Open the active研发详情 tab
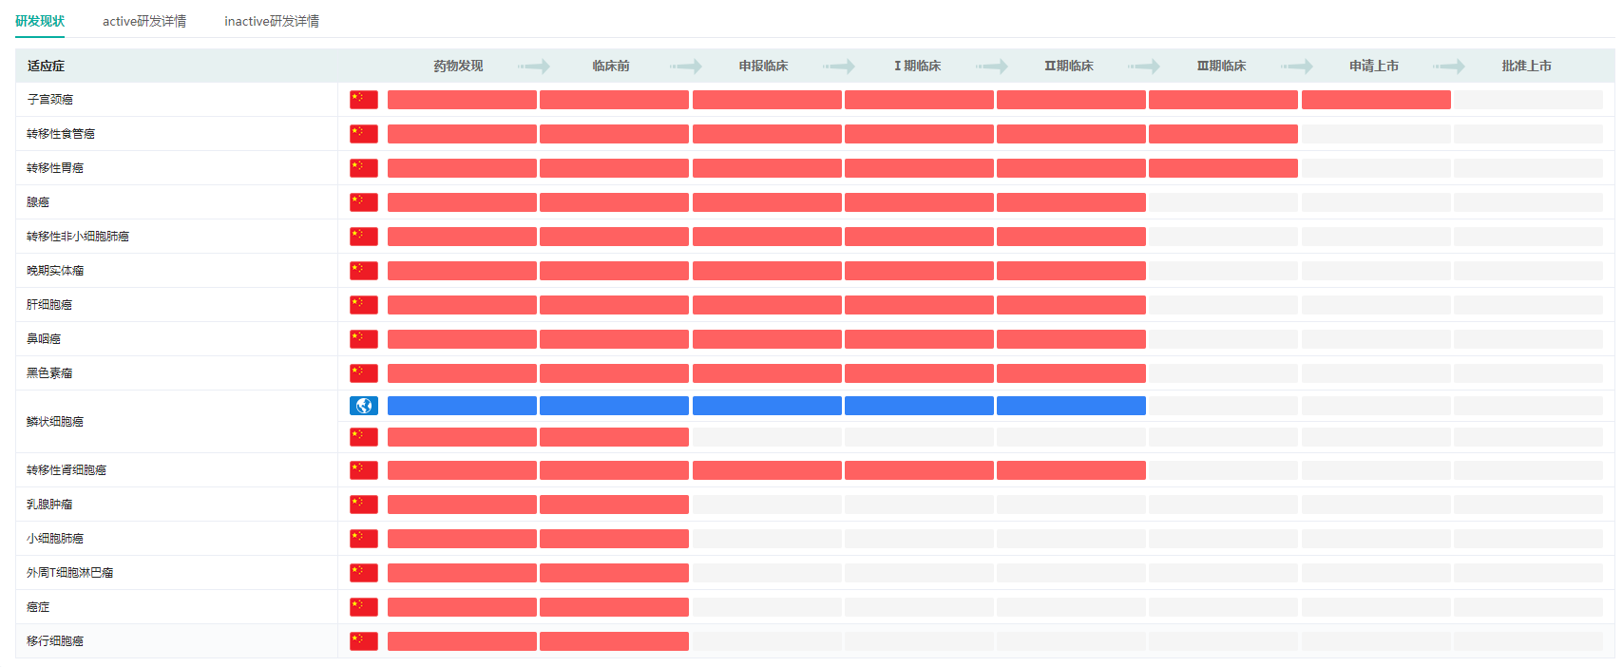The image size is (1623, 667). click(144, 21)
